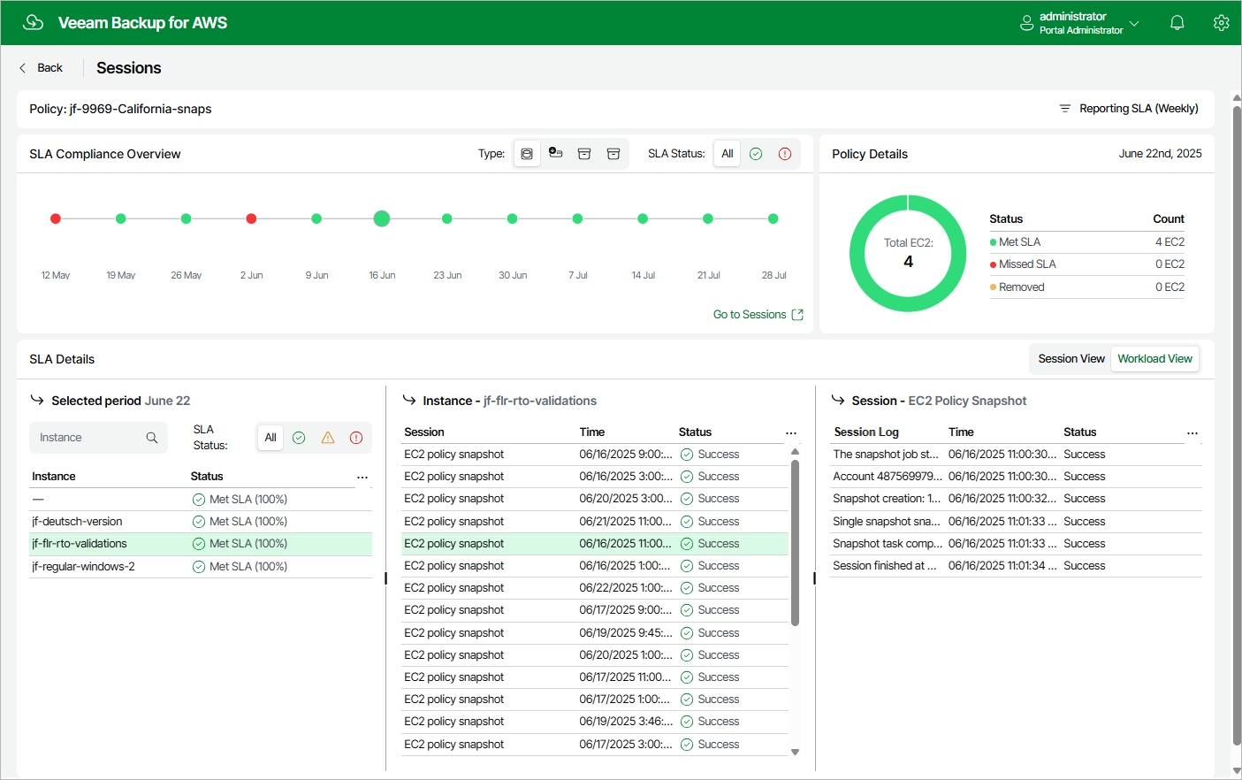This screenshot has width=1242, height=780.
Task: Click 'The snapshot job st...' log entry
Action: tap(1017, 455)
